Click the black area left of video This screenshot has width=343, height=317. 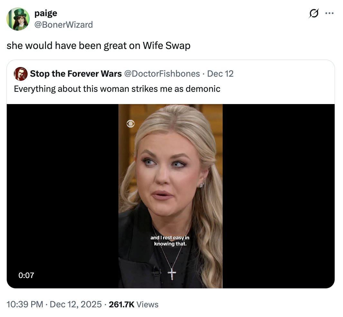click(63, 193)
